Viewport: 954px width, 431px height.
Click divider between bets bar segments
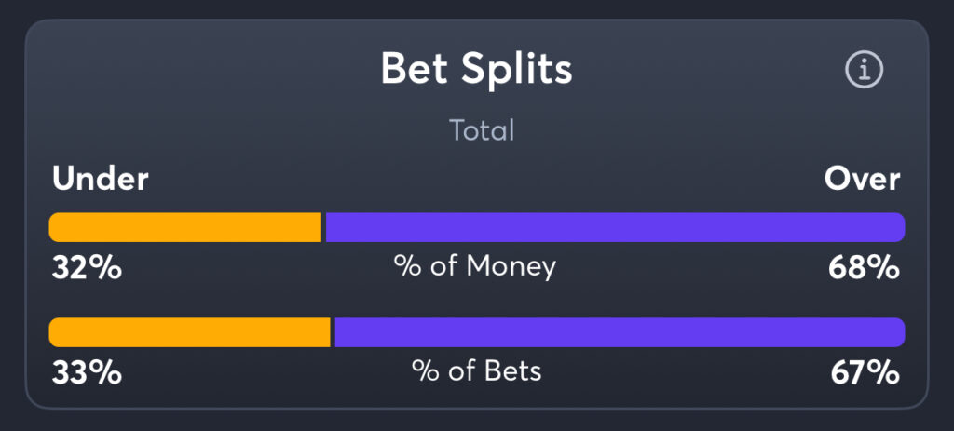point(333,332)
